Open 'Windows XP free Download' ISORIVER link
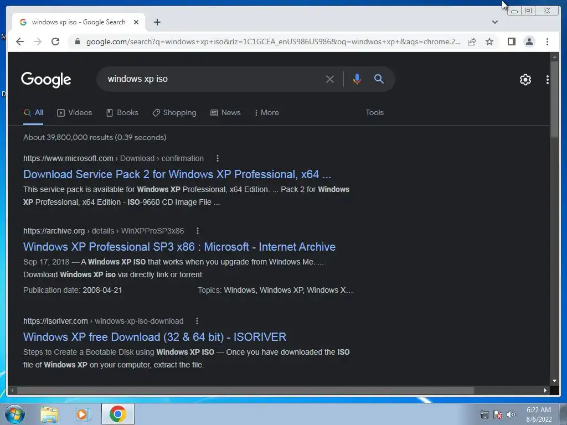 click(155, 337)
